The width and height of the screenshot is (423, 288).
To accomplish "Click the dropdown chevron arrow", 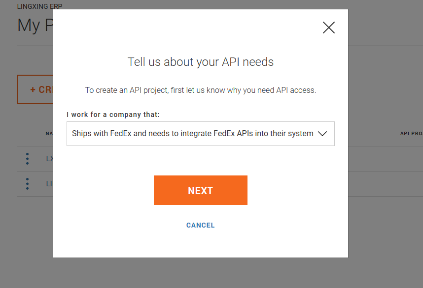I will coord(322,134).
